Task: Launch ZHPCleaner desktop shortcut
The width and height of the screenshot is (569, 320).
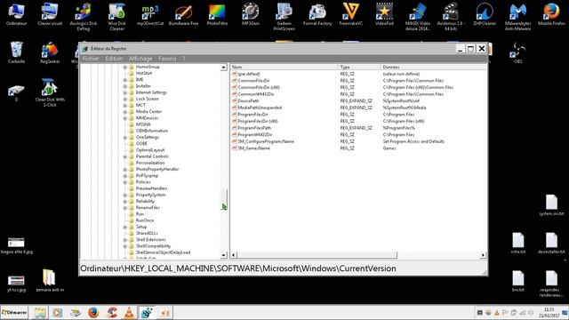Action: [x=485, y=14]
